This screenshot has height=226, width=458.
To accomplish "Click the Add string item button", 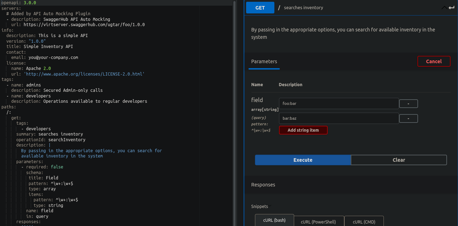I will 303,130.
